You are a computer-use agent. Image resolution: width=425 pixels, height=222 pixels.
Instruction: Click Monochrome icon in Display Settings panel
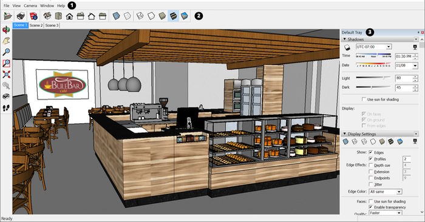click(x=400, y=141)
